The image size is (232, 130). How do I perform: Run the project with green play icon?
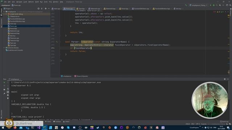(x=211, y=5)
